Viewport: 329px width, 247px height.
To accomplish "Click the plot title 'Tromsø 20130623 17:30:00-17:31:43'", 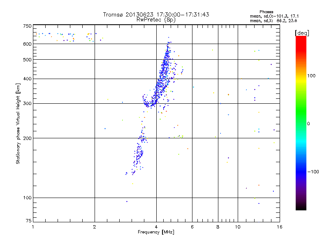I will coord(156,14).
